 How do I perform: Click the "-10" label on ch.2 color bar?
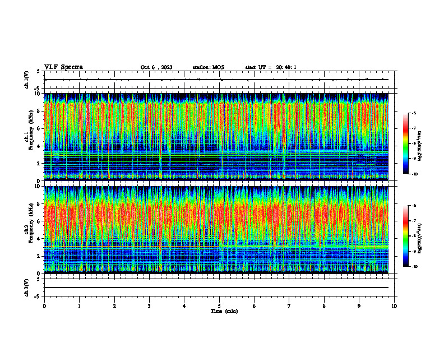[414, 267]
